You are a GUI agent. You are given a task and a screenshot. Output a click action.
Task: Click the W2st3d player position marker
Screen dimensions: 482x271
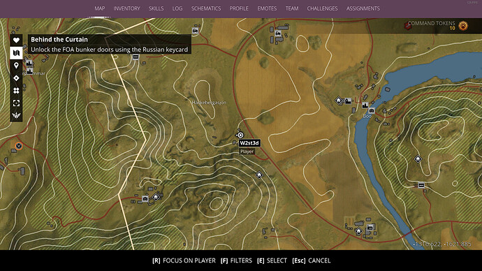(240, 135)
